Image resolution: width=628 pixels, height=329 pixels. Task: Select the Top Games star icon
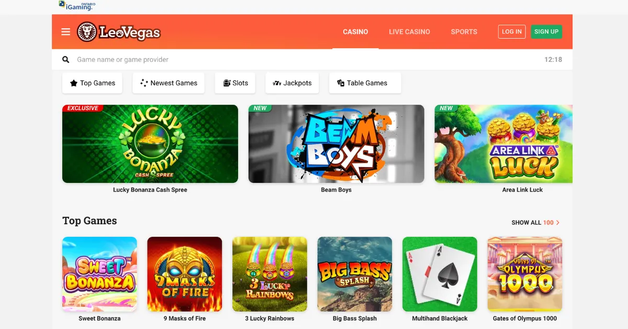tap(74, 83)
